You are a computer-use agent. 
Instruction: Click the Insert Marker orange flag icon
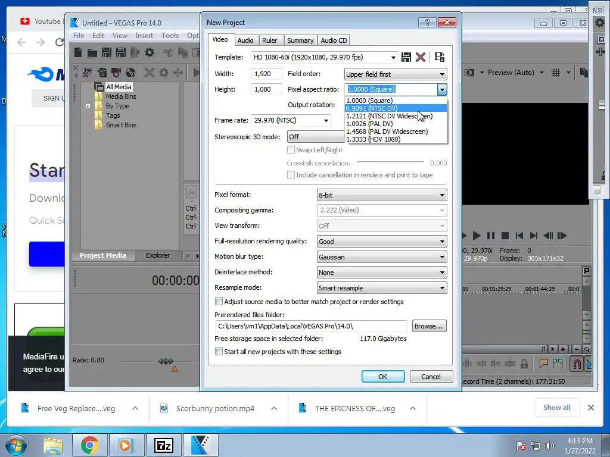pyautogui.click(x=543, y=364)
